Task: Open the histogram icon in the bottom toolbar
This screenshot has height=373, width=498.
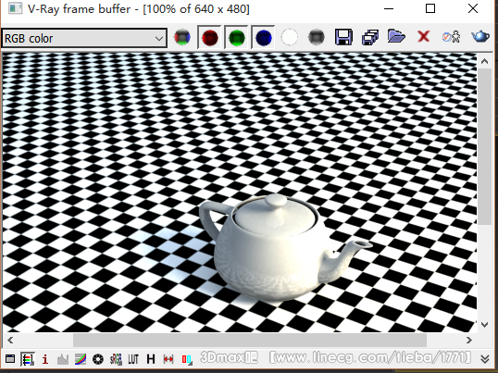Action: [x=63, y=359]
